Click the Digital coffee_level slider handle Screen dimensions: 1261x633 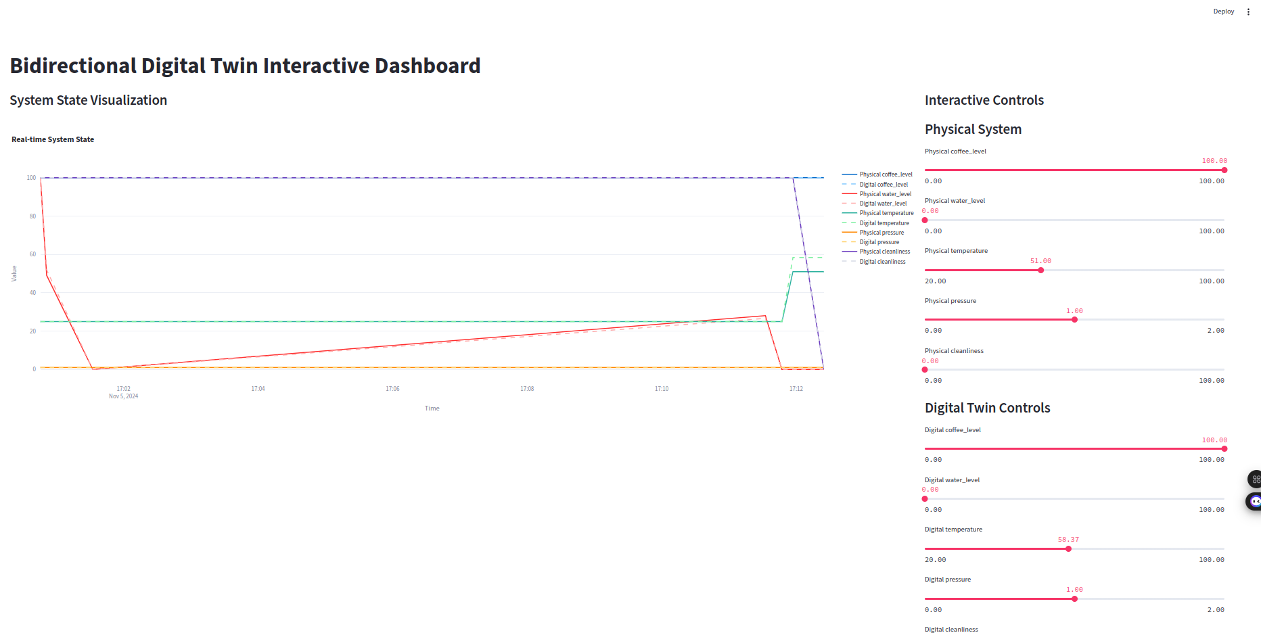point(1224,449)
